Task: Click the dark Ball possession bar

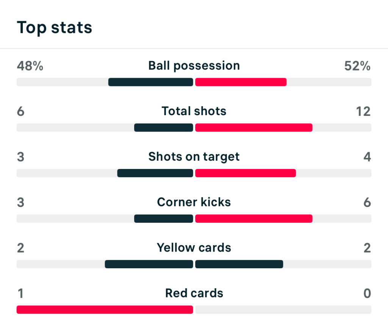Action: [x=150, y=82]
